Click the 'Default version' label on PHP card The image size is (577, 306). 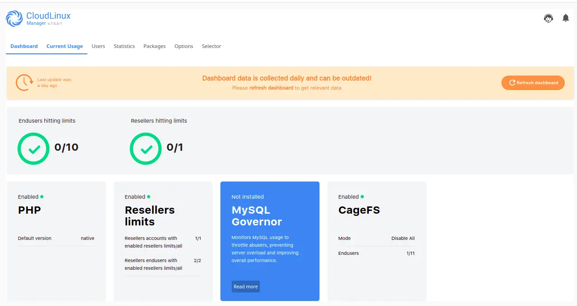[35, 238]
